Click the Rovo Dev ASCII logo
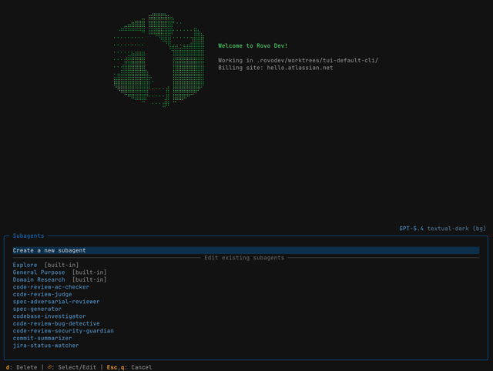Screen dimensions: 493x371 (x=159, y=60)
